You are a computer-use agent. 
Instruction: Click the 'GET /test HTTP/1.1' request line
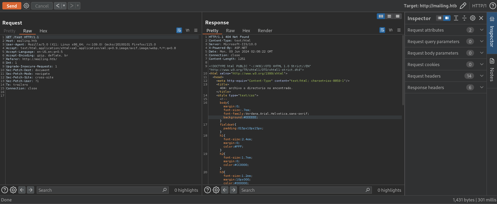click(x=22, y=37)
